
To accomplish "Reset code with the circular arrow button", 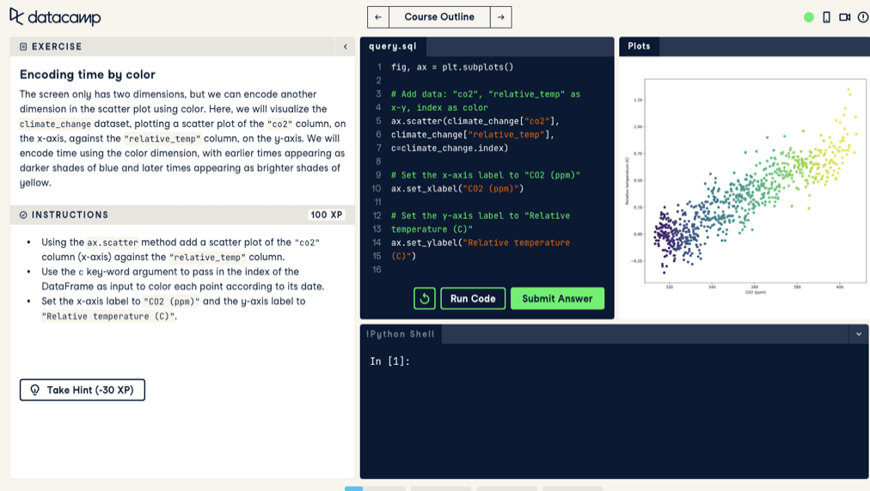I will (425, 298).
